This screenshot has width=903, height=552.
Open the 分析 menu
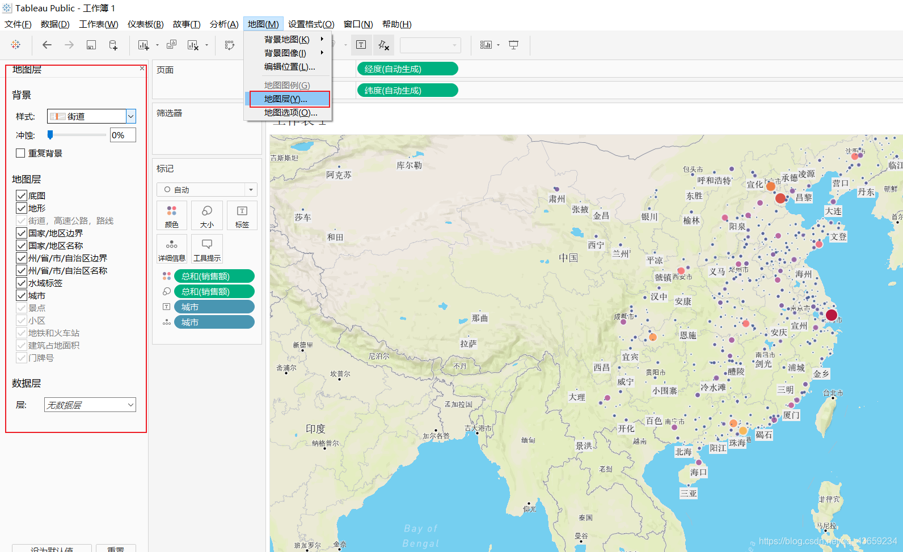pos(224,24)
